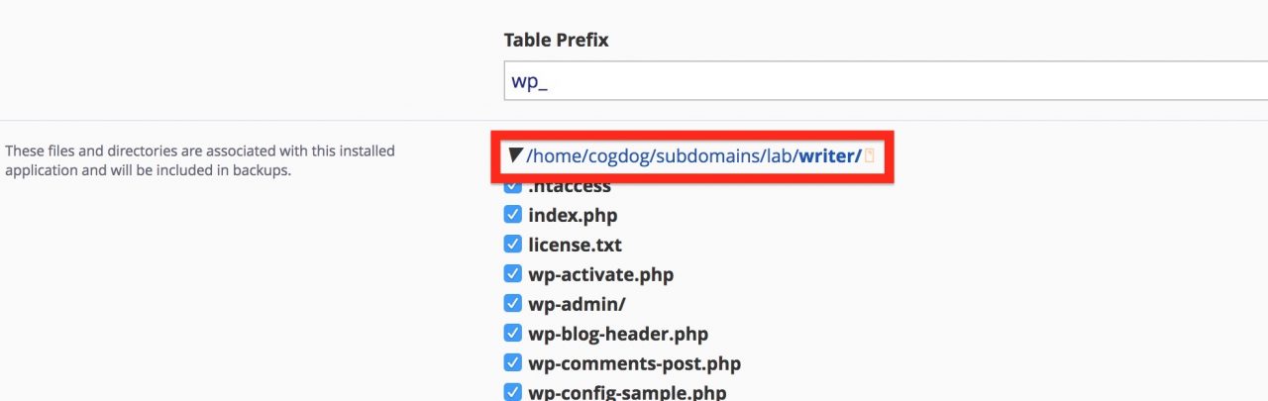
Task: Toggle the wp-config-sample.php checkbox
Action: point(512,392)
